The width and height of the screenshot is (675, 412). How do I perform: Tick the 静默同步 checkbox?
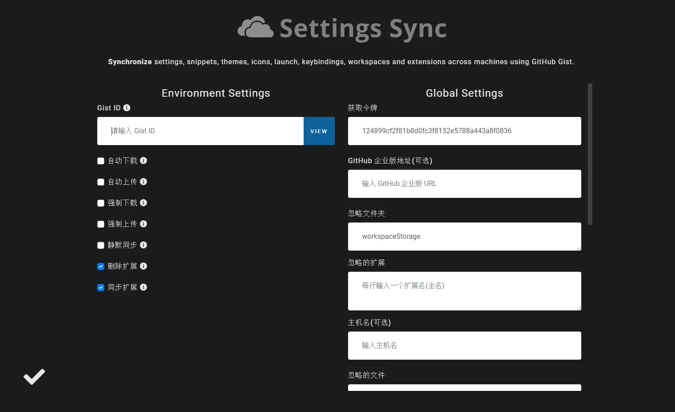(101, 245)
